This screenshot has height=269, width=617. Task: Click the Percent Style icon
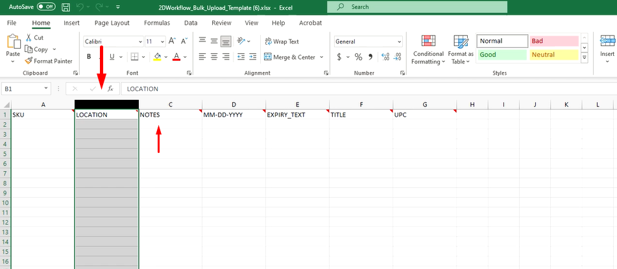tap(358, 57)
